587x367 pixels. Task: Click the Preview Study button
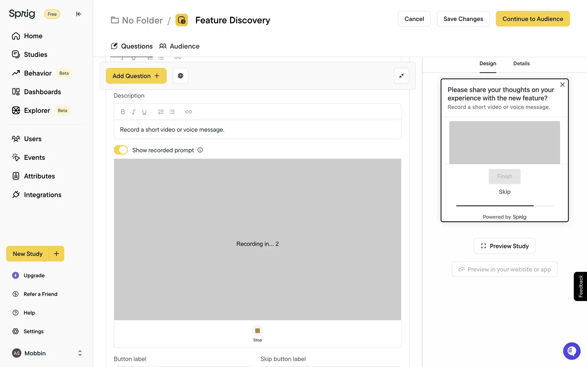pos(504,246)
